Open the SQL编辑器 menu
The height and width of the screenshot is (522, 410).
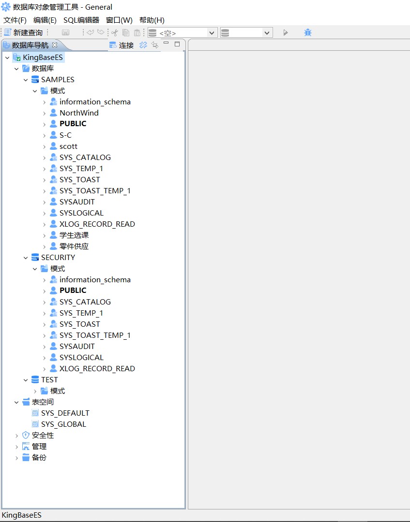pyautogui.click(x=80, y=20)
